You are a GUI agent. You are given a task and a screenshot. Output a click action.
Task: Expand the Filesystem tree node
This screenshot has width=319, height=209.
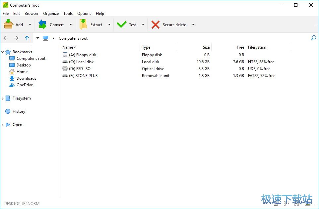click(2, 99)
